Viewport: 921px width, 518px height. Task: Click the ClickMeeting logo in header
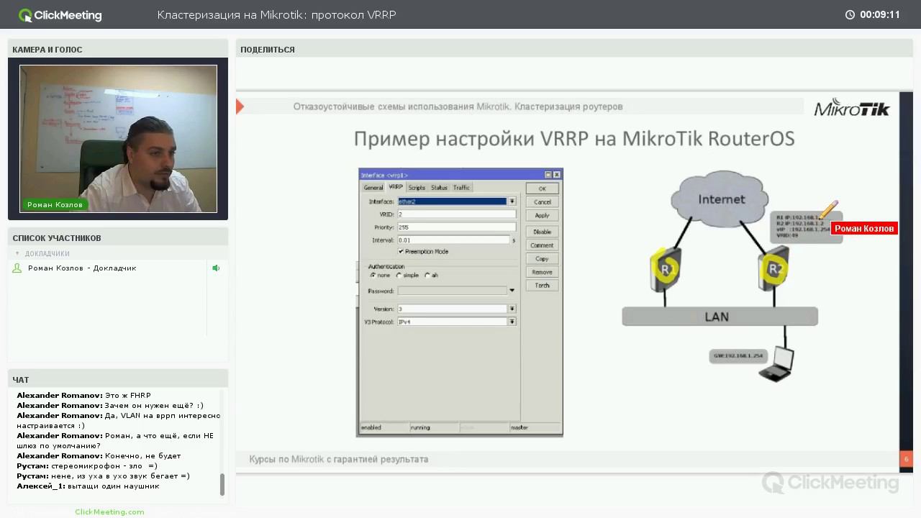tap(60, 15)
